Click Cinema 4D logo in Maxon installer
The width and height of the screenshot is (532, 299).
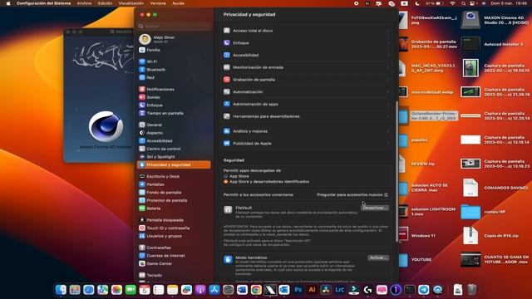[x=106, y=126]
